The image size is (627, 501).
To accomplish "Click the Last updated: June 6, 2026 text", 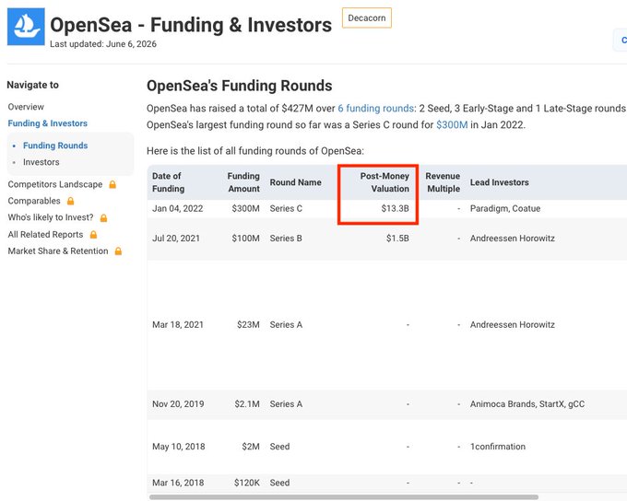I will pos(103,44).
